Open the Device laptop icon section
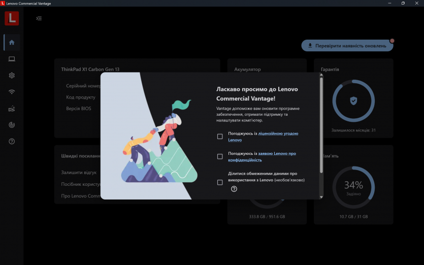Screen dimensions: 424x265 pyautogui.click(x=12, y=59)
